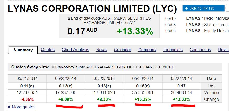Click the +15.38% change cell
229x111 pixels.
(x=143, y=99)
